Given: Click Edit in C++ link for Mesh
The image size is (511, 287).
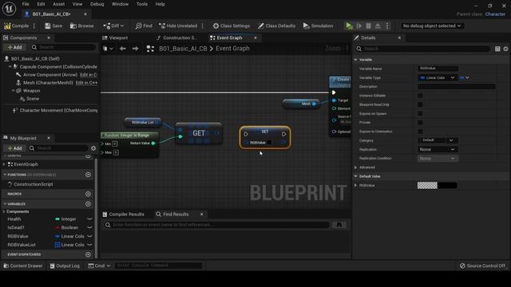Looking at the screenshot, I should click(x=87, y=83).
